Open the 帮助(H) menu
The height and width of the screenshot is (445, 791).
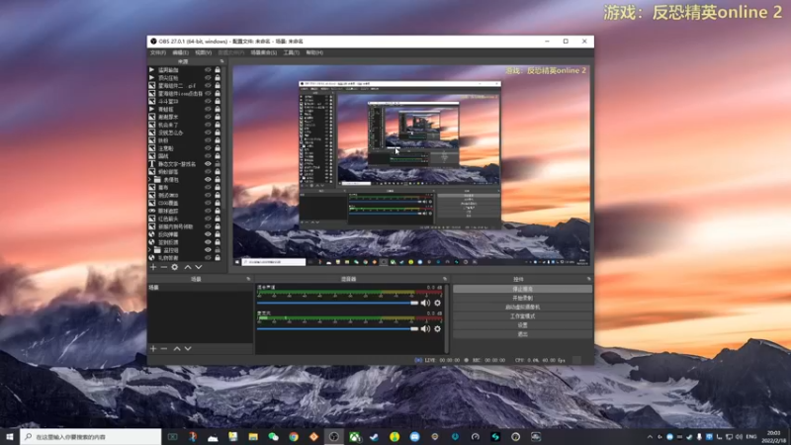[314, 52]
